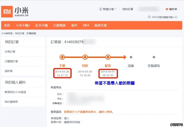Screen dimensions: 184x127
Task: Click 發票內容：購買商品明細 text
Action: tap(65, 122)
